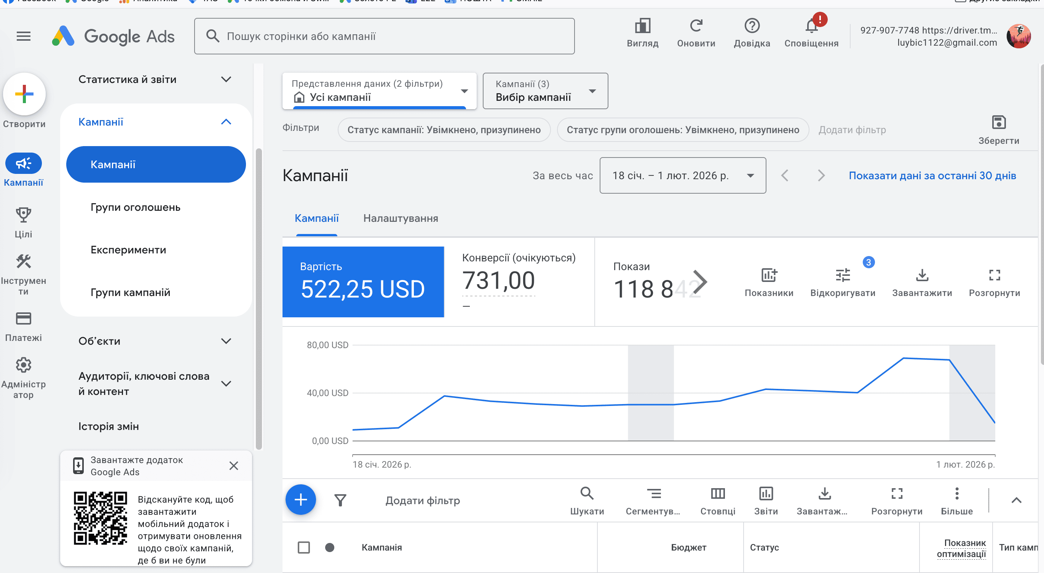This screenshot has width=1044, height=573.
Task: Select Групи оголошень in the side menu
Action: (x=136, y=207)
